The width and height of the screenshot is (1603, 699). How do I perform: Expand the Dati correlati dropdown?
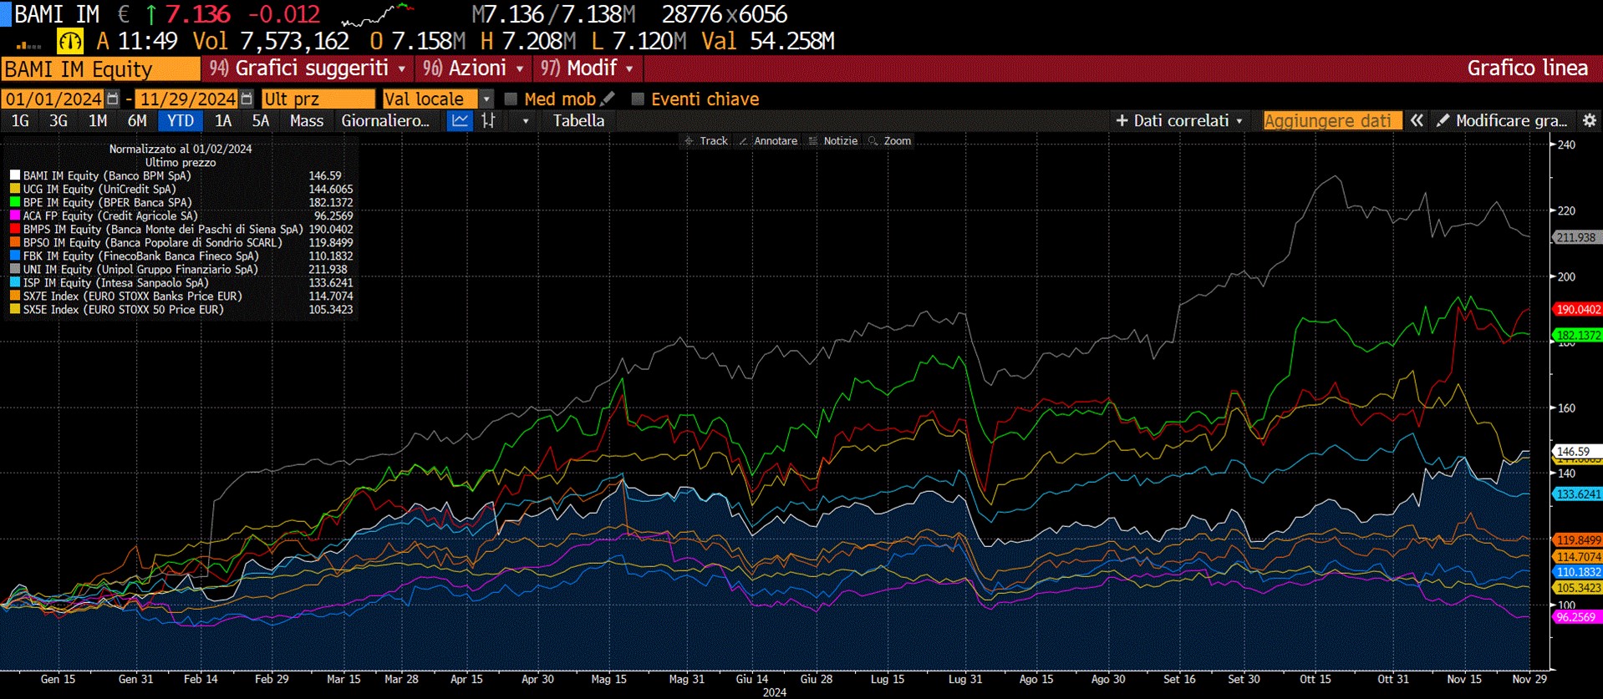pyautogui.click(x=1179, y=120)
